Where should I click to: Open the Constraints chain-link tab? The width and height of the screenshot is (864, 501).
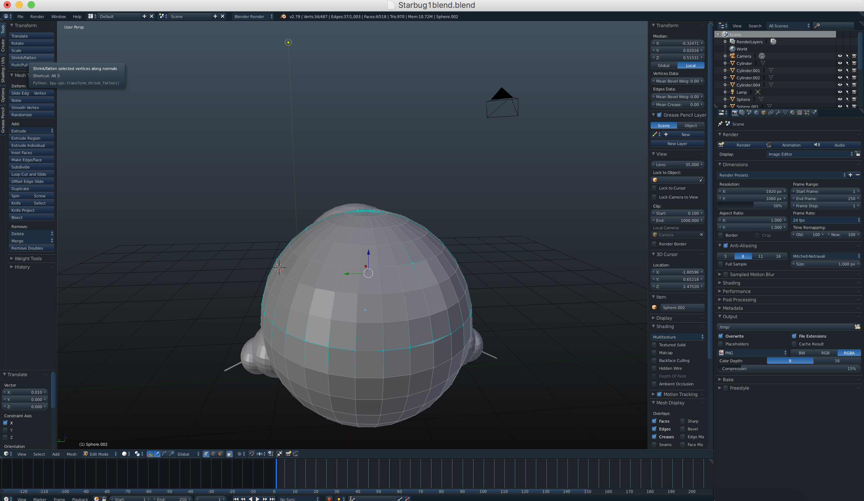(771, 112)
